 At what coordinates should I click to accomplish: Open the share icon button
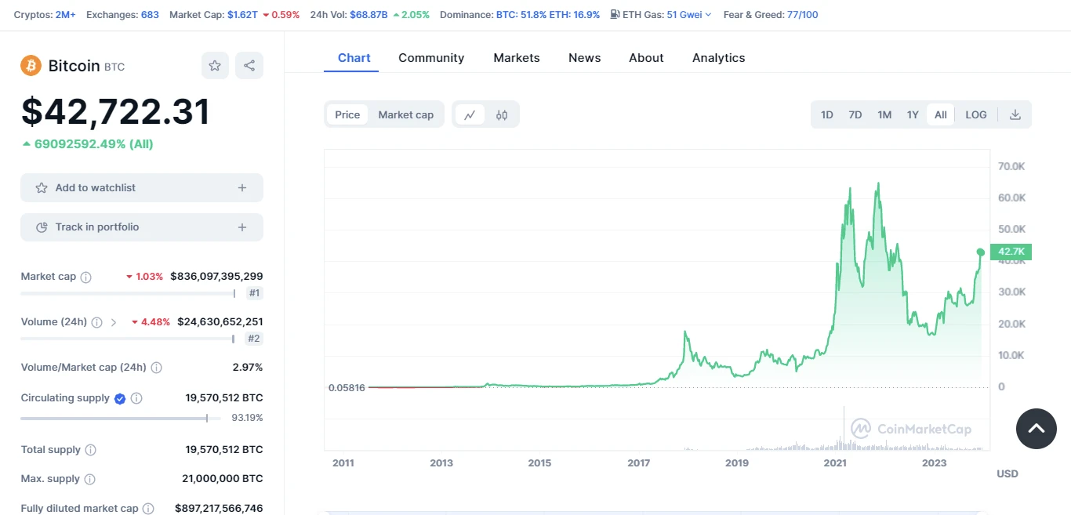coord(249,66)
